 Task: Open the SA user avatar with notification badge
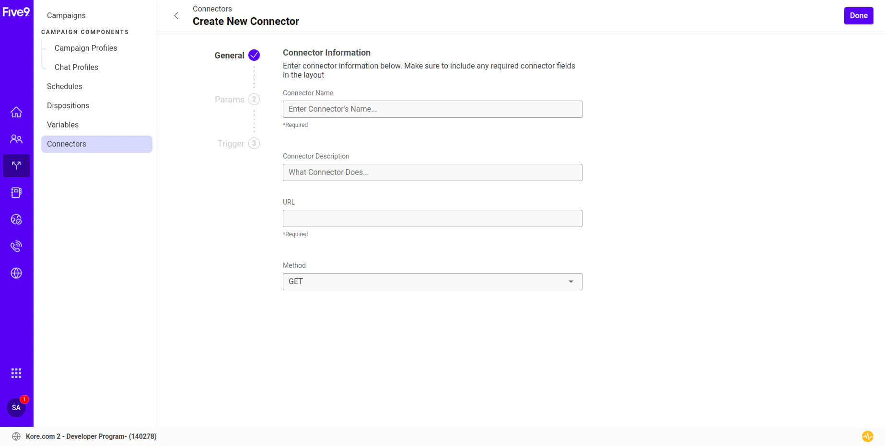point(17,408)
